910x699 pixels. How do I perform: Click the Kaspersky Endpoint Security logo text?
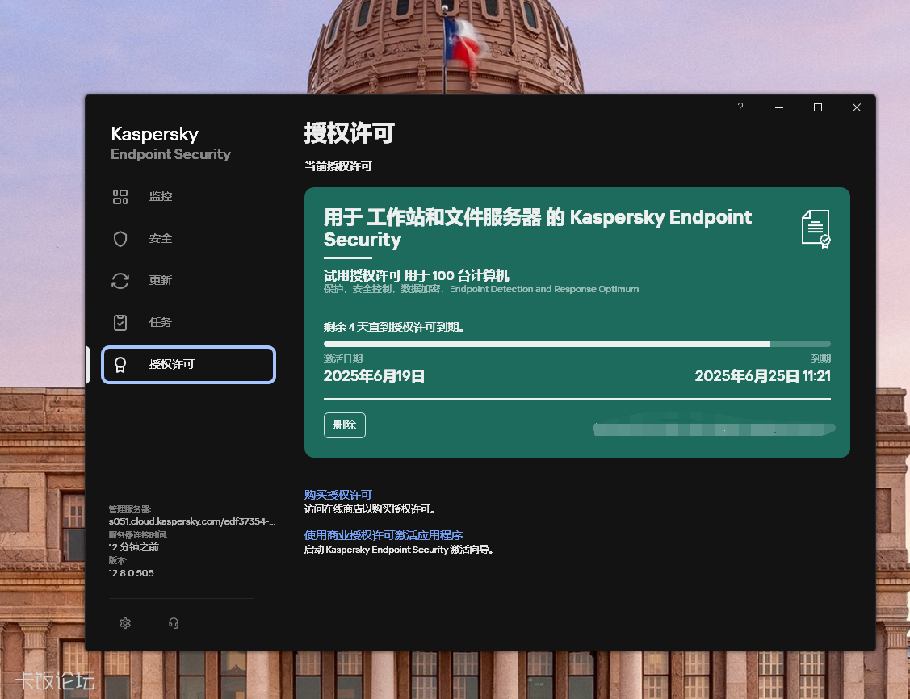click(170, 143)
